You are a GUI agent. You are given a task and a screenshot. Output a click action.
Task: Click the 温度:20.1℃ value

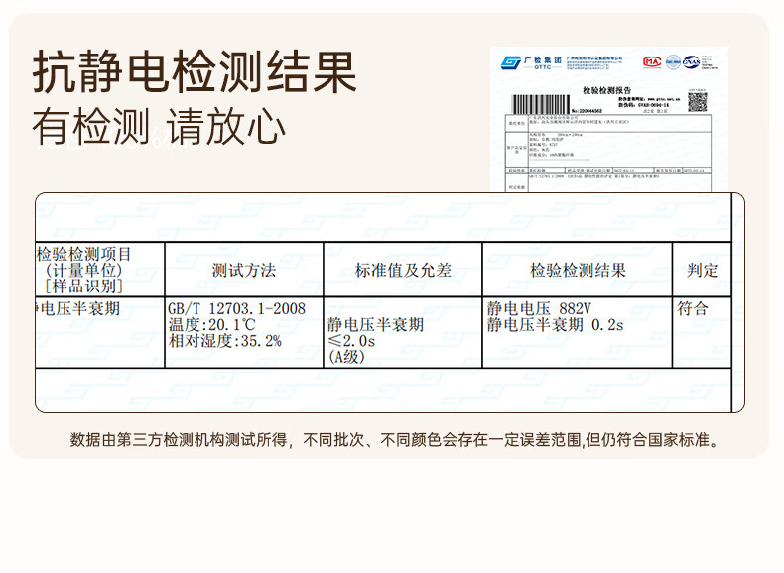[x=212, y=325]
